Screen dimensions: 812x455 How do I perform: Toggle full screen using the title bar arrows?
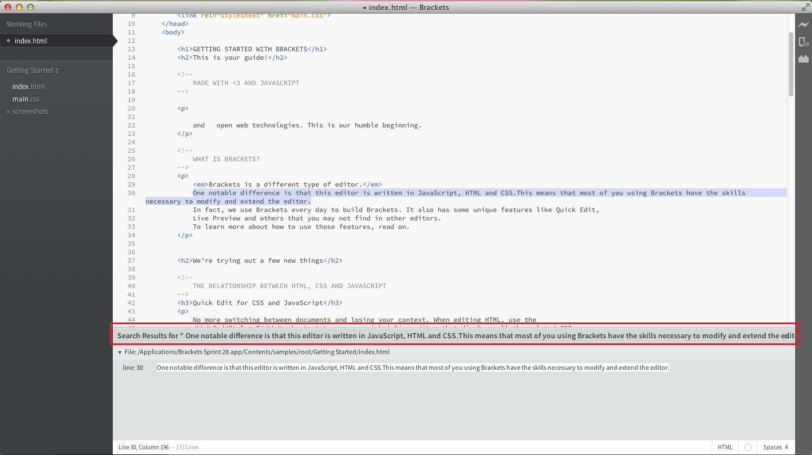pos(805,7)
